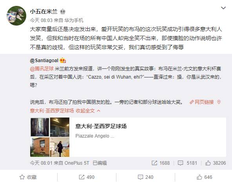Open the 小五在米兰 username link
The height and width of the screenshot is (182, 232).
(44, 11)
